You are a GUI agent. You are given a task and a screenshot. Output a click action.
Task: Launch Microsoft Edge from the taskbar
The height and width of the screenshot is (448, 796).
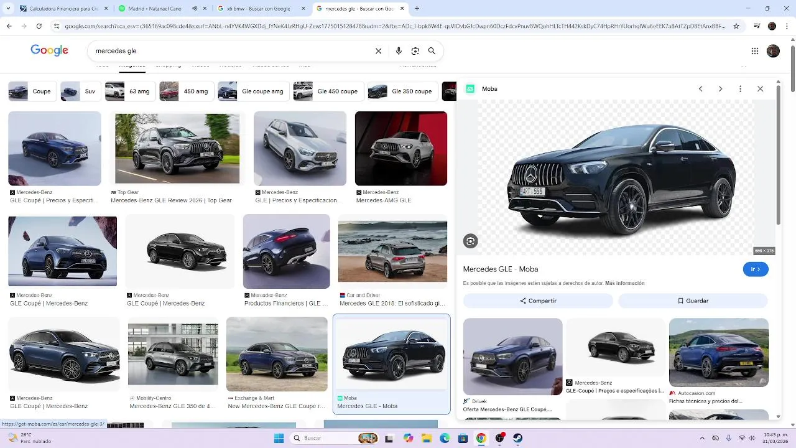tap(445, 438)
